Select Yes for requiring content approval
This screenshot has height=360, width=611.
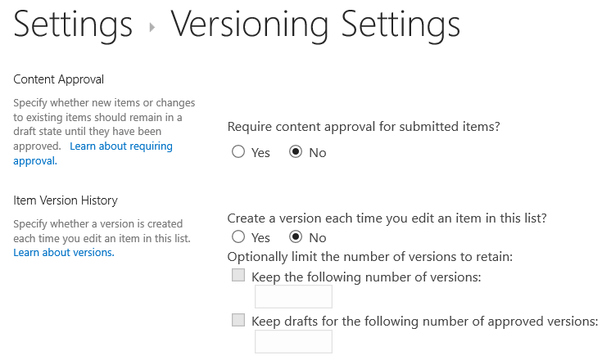[x=238, y=152]
